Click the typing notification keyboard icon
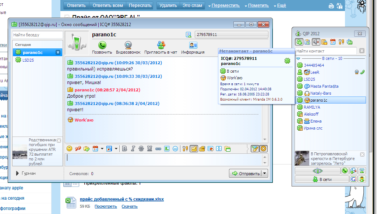This screenshot has width=377, height=214. [202, 149]
